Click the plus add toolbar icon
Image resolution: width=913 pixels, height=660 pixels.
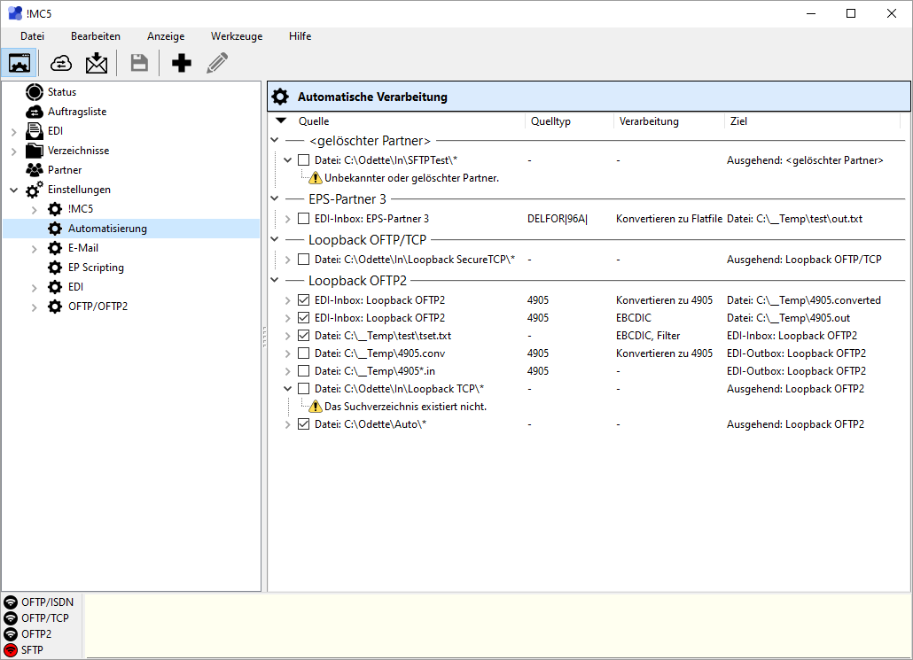tap(182, 63)
